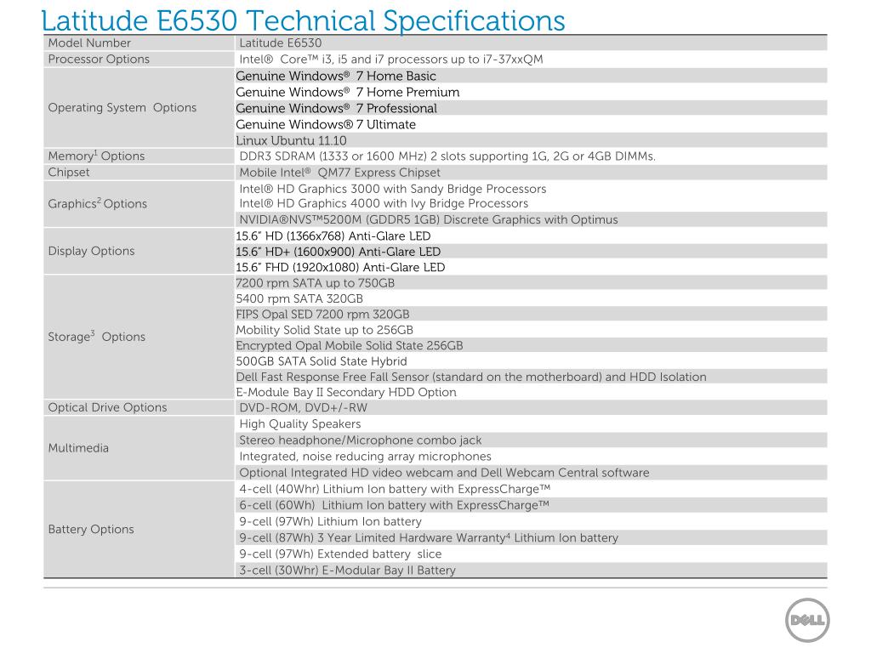
Task: Click the 'Chipset' label
Action: coord(68,172)
